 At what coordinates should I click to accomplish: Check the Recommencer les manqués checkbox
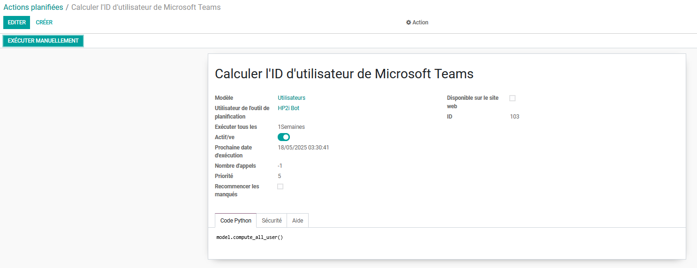[280, 186]
